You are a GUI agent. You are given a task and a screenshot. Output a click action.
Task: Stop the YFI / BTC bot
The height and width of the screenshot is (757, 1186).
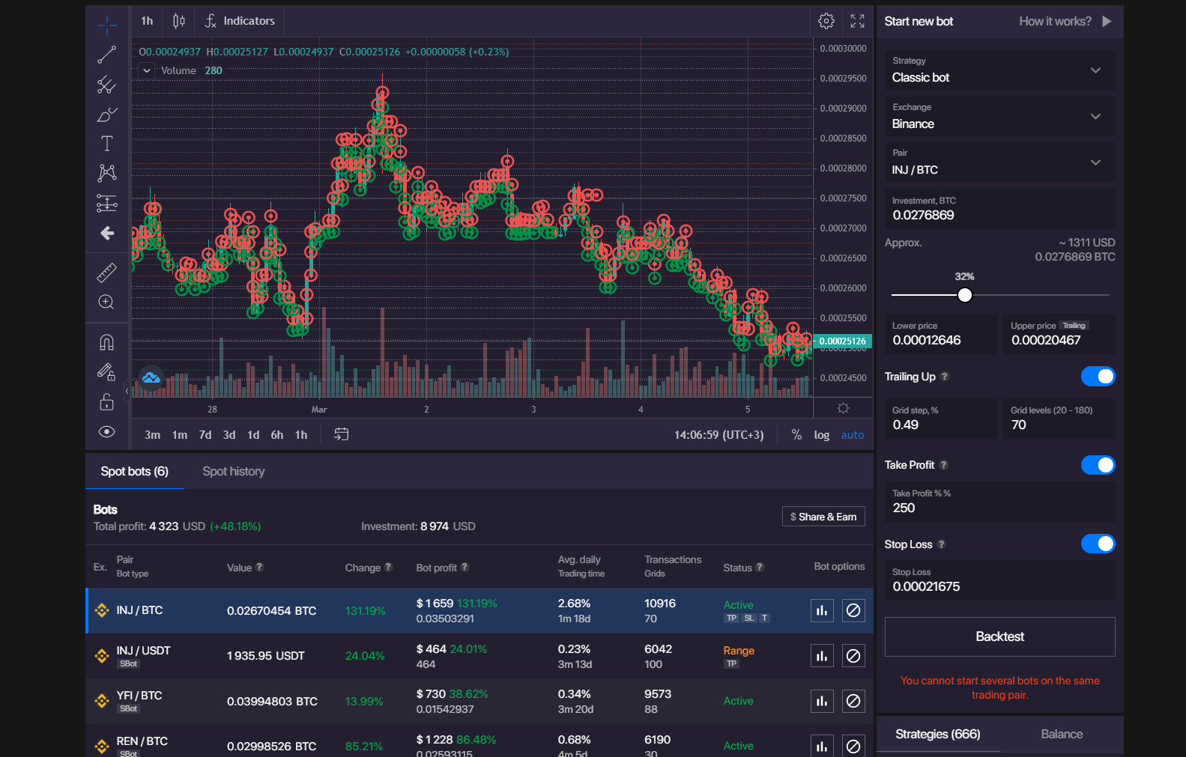click(x=853, y=701)
